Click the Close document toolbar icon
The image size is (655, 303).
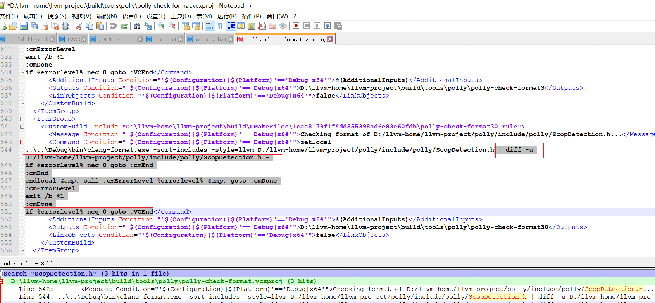pos(45,26)
